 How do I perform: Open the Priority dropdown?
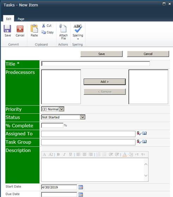(x=62, y=109)
